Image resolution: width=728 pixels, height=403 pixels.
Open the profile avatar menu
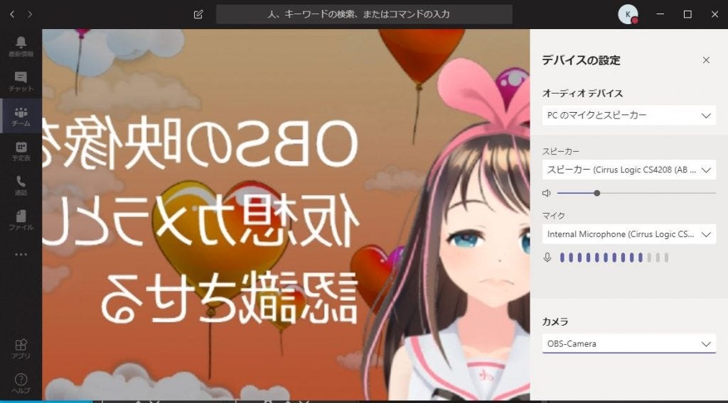click(x=628, y=14)
